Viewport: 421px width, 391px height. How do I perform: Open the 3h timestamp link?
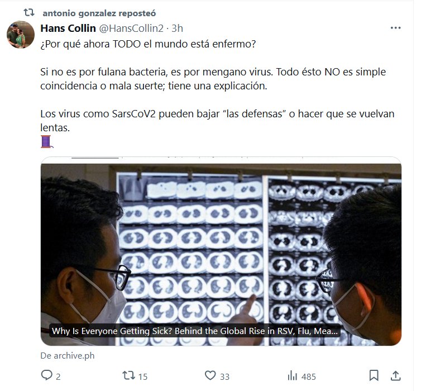pos(177,28)
